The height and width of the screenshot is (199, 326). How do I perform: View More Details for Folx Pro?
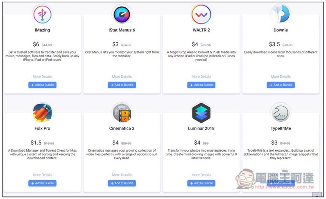coord(43,175)
